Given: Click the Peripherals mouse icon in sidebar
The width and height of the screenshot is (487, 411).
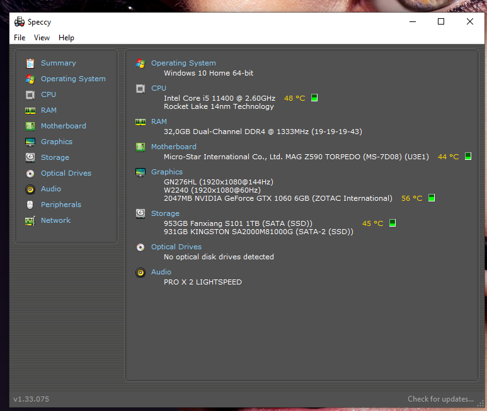Looking at the screenshot, I should tap(30, 205).
